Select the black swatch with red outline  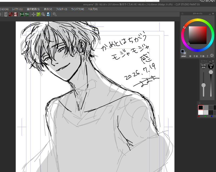(201, 108)
